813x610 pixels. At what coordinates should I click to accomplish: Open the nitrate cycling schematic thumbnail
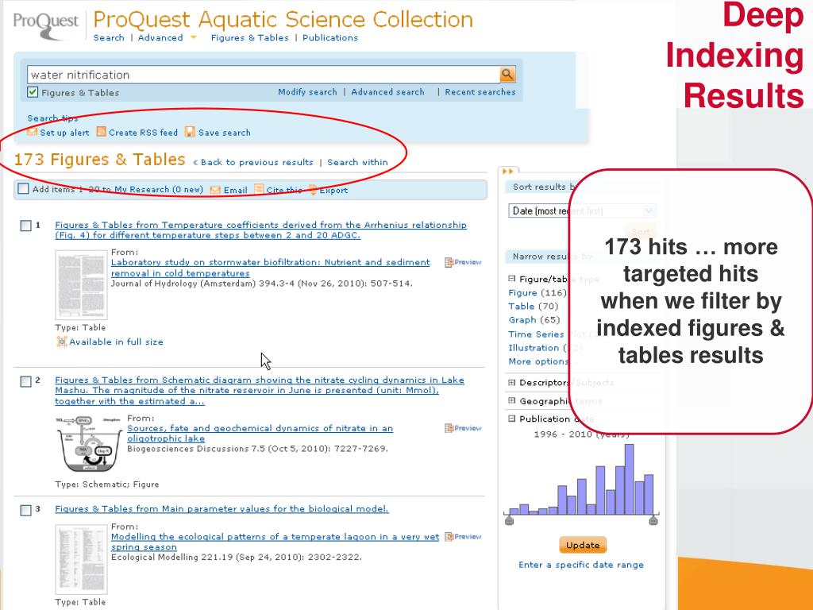click(x=87, y=444)
